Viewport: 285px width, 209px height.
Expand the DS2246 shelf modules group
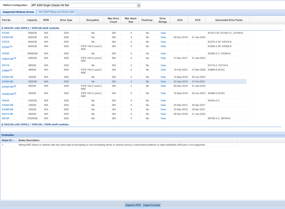[x=2, y=125]
